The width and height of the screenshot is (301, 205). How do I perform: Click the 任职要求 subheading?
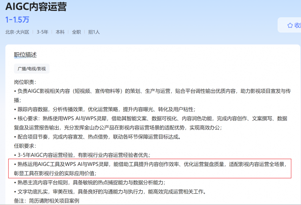(x=25, y=146)
